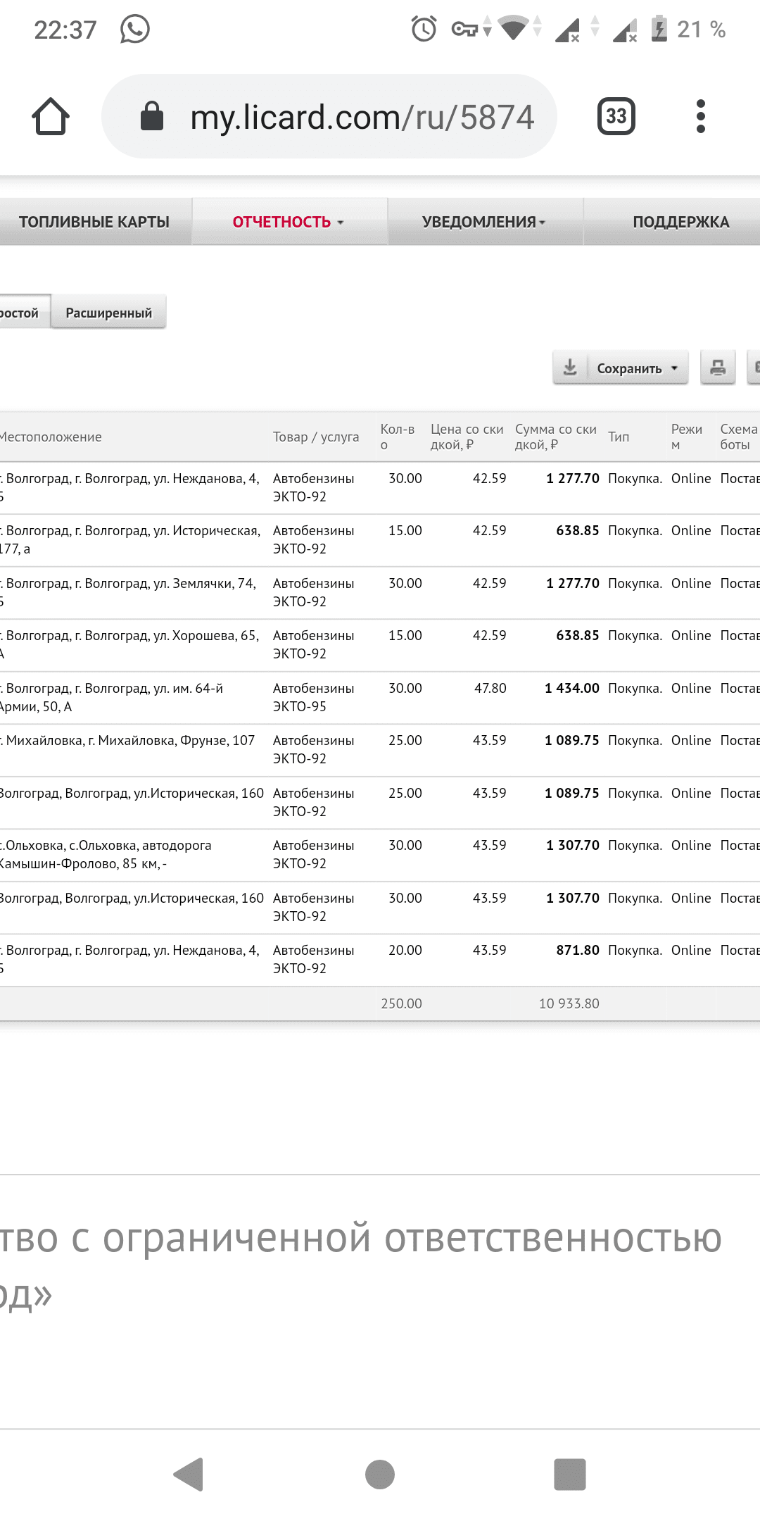Open the browser three-dot menu
The height and width of the screenshot is (1521, 760).
[700, 116]
